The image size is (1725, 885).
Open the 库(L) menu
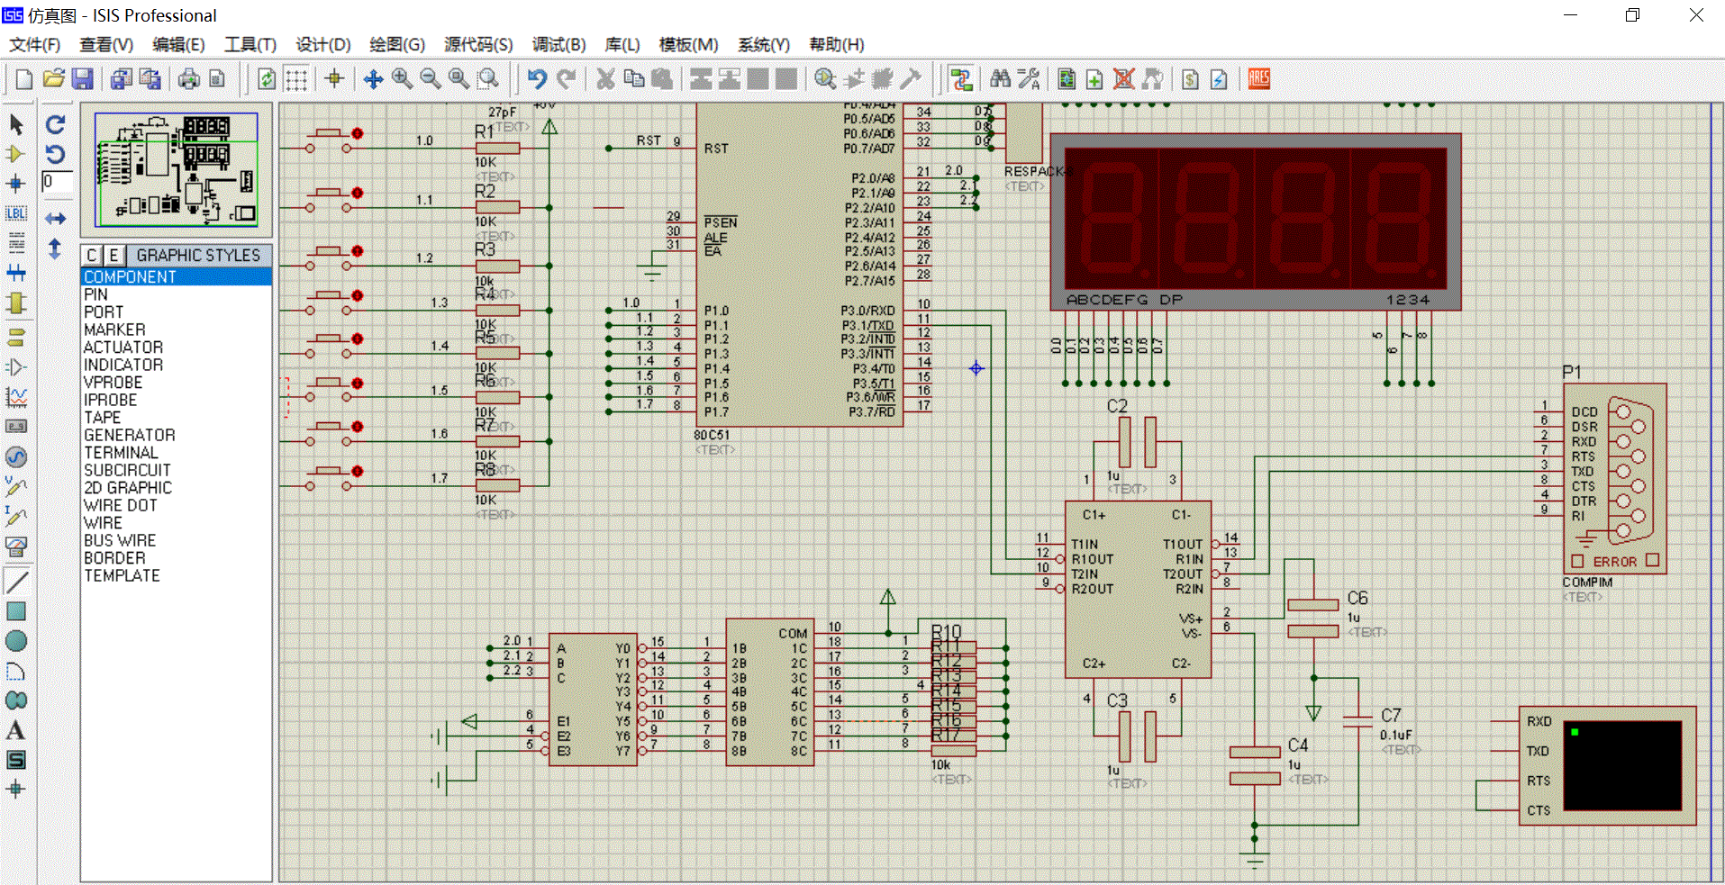(622, 44)
